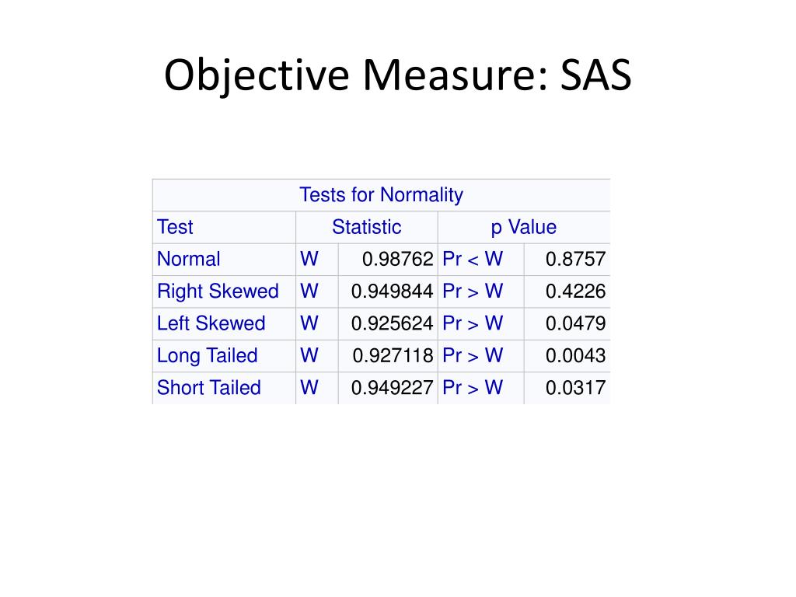Click the p value 0.4226
The image size is (796, 597).
[x=576, y=291]
